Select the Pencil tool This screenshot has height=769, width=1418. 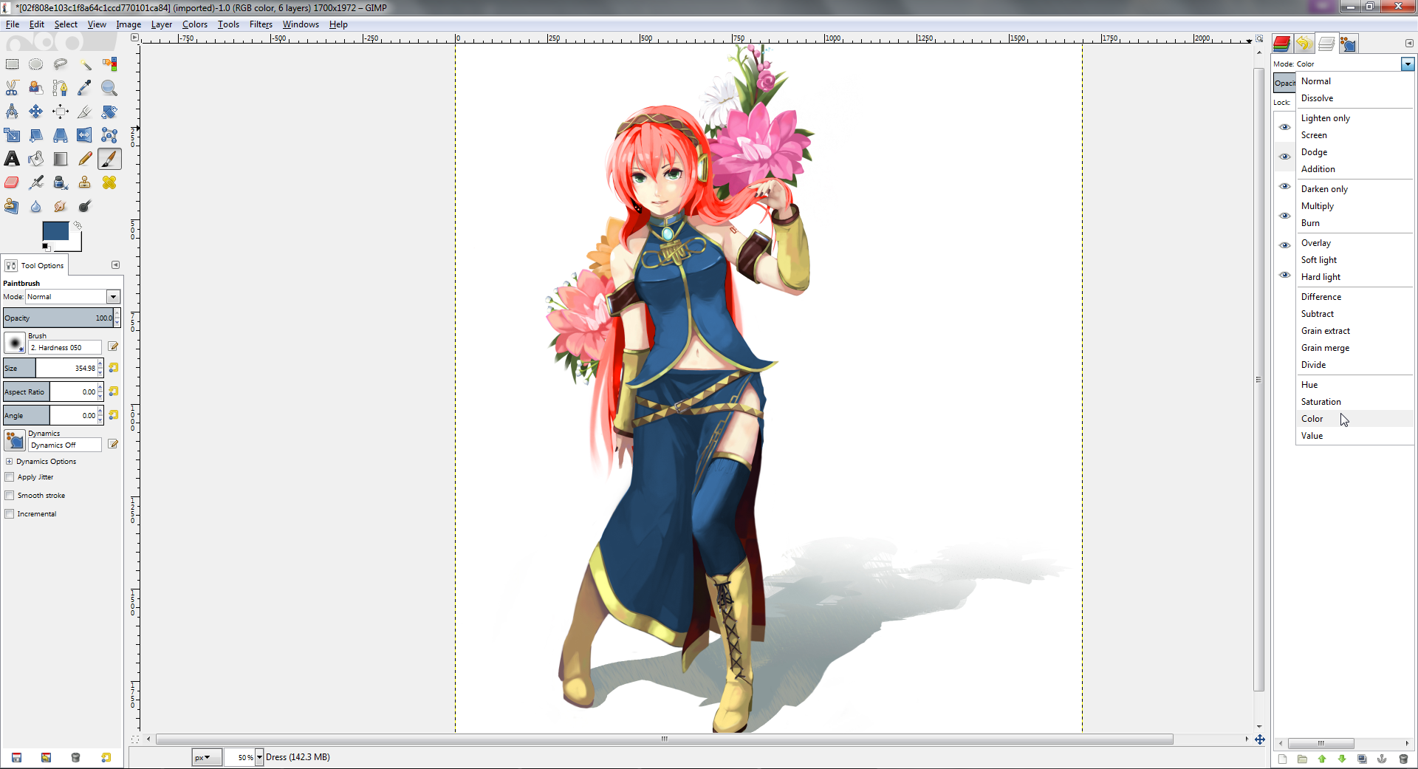[x=85, y=159]
